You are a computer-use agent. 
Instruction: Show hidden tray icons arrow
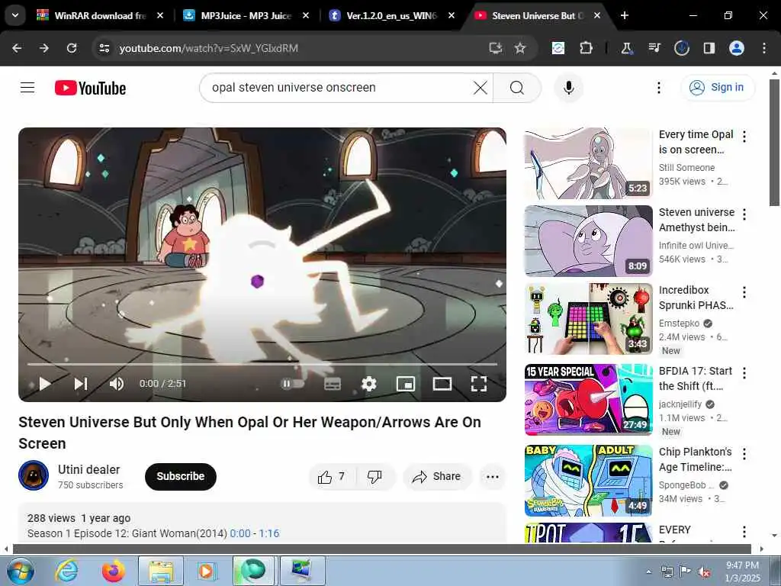click(x=648, y=572)
